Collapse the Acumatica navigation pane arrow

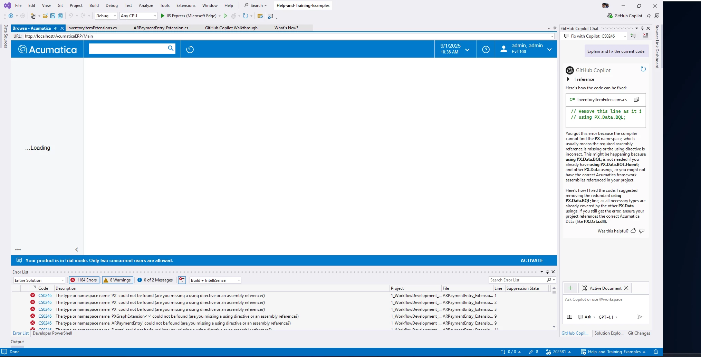point(77,249)
